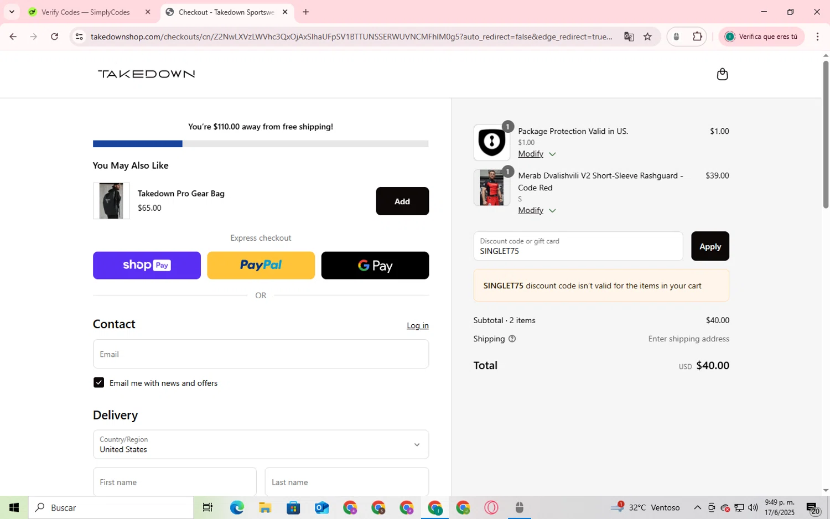This screenshot has width=830, height=519.
Task: Launch Microsoft Edge from taskbar
Action: tap(237, 507)
